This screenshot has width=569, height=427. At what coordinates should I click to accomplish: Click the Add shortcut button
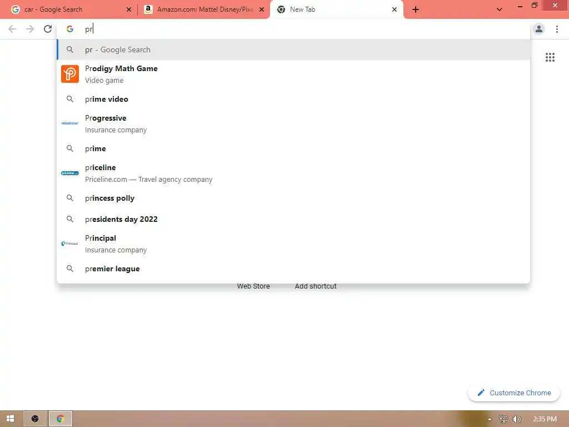[316, 286]
